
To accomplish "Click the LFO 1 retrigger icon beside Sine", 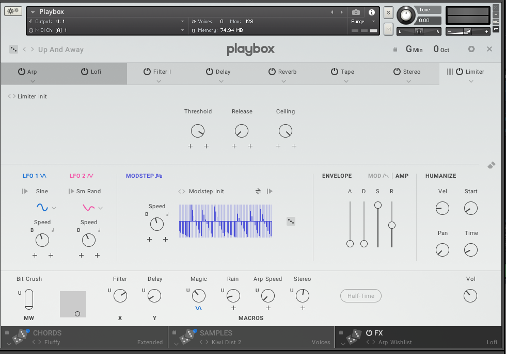I will (25, 191).
